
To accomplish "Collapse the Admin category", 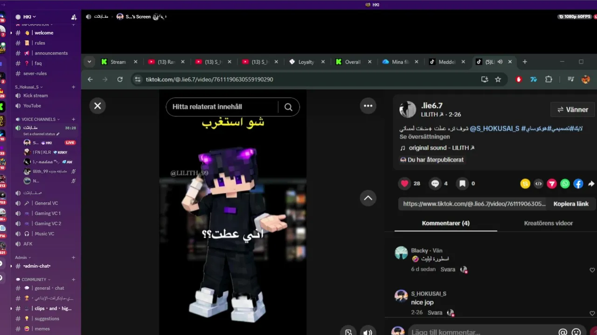I will click(23, 258).
